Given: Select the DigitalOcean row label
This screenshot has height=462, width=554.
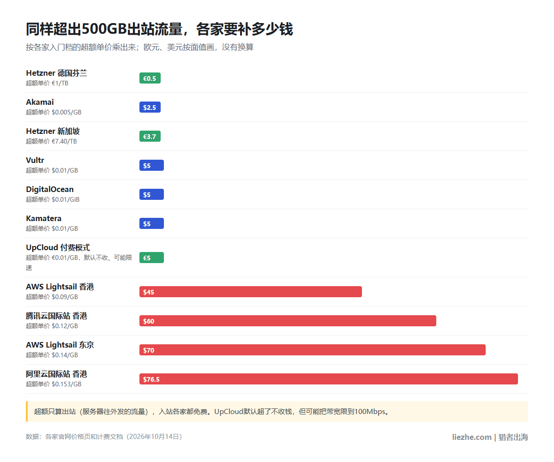Looking at the screenshot, I should [50, 189].
